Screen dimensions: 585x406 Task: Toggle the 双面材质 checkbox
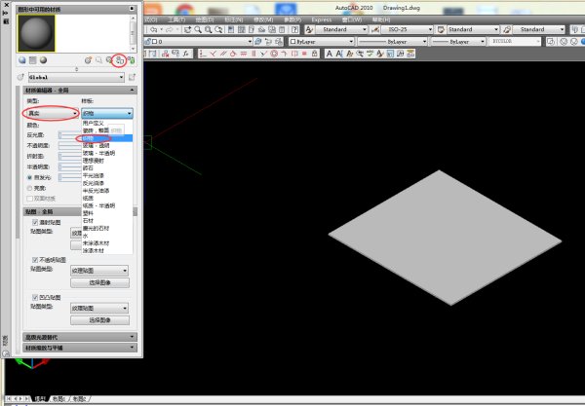[x=29, y=199]
